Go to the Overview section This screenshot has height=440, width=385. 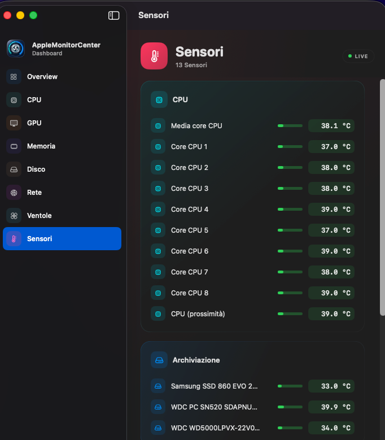(42, 77)
